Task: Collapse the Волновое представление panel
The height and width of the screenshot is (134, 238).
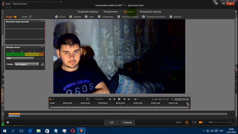Action: 42,22
